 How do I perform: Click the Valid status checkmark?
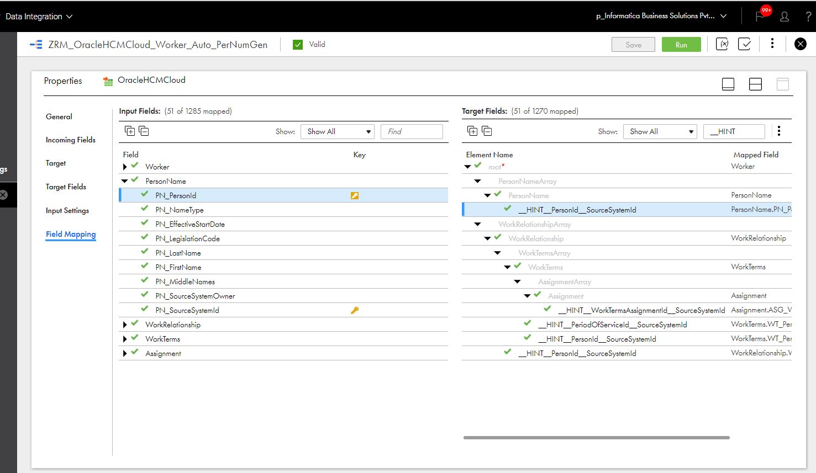[x=298, y=45]
